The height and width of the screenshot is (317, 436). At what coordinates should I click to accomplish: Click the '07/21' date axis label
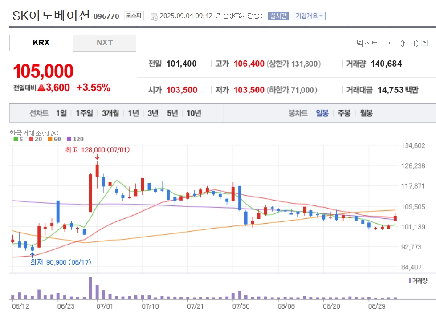click(x=195, y=306)
